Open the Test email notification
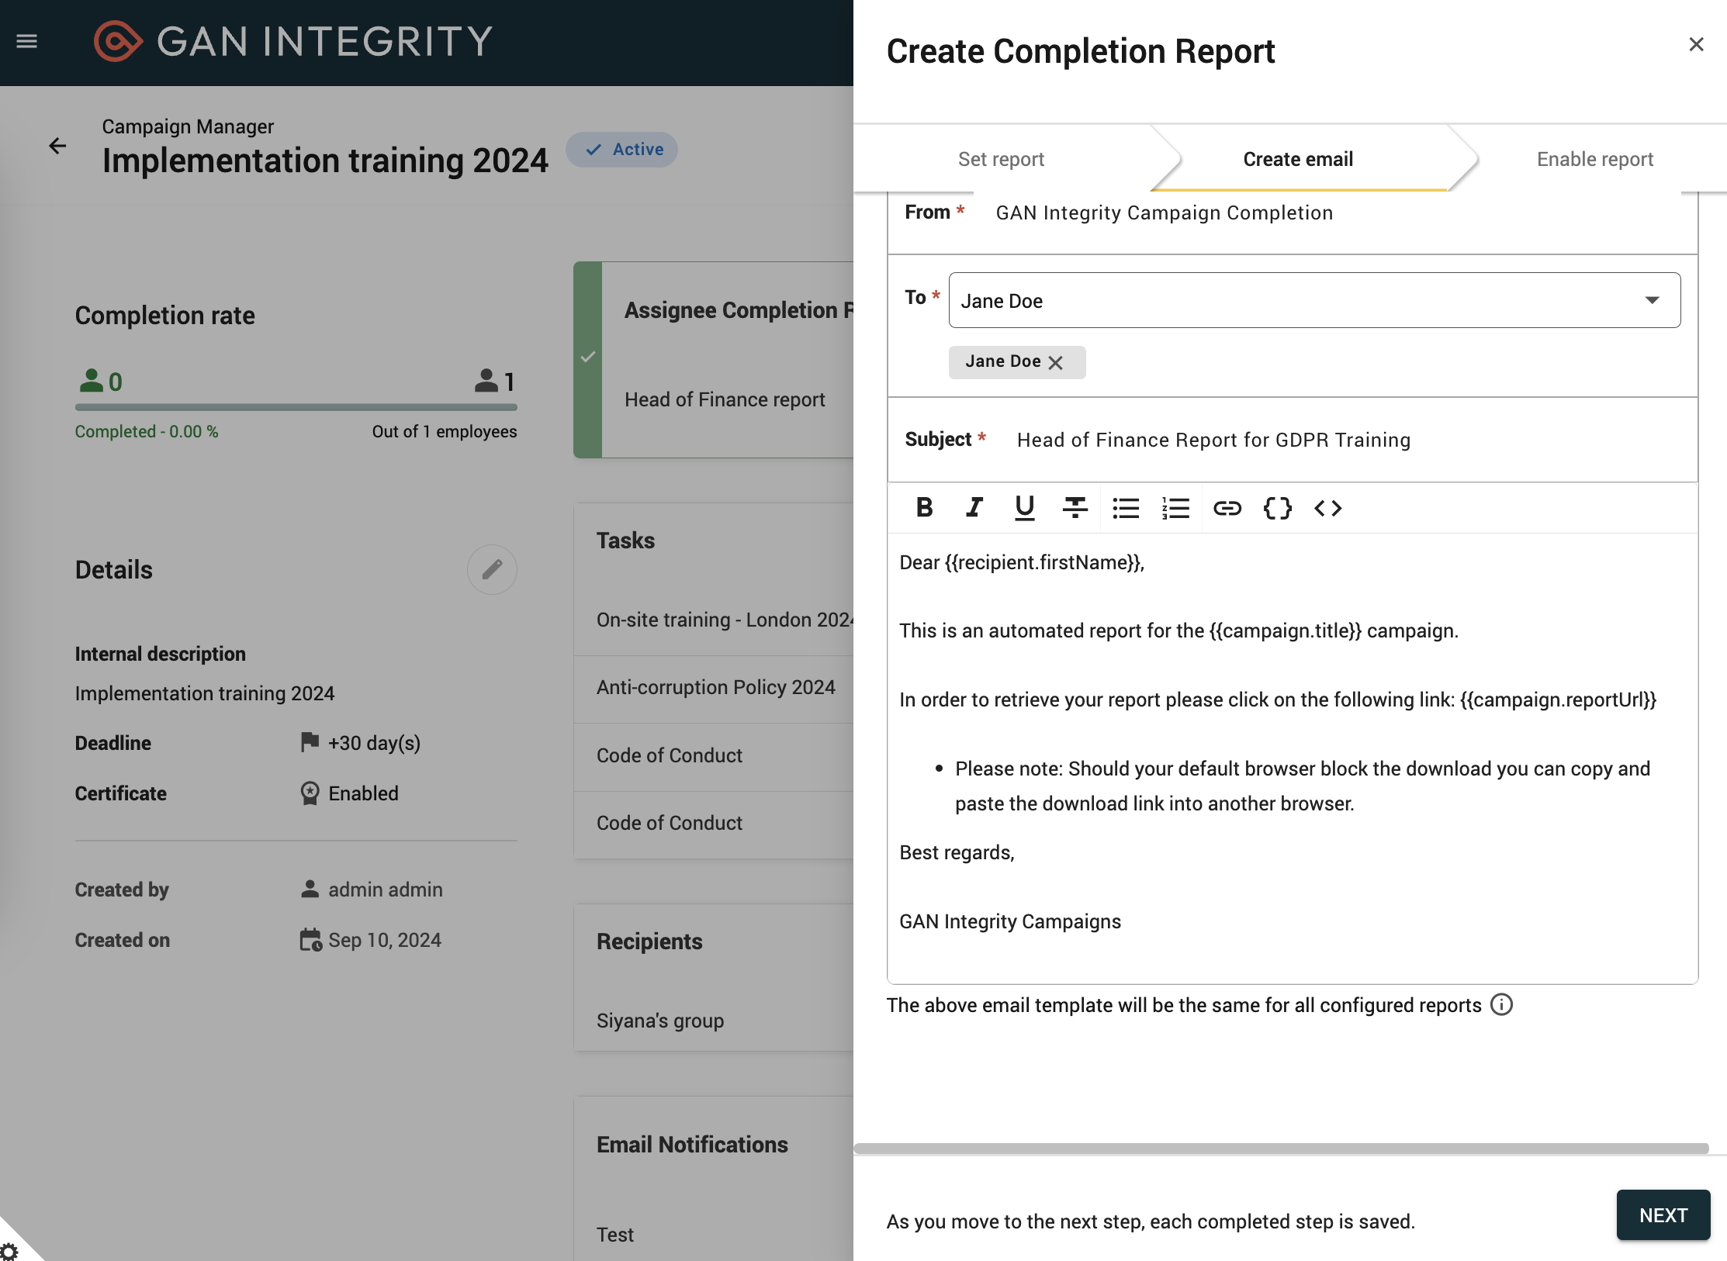The height and width of the screenshot is (1261, 1727). (615, 1235)
